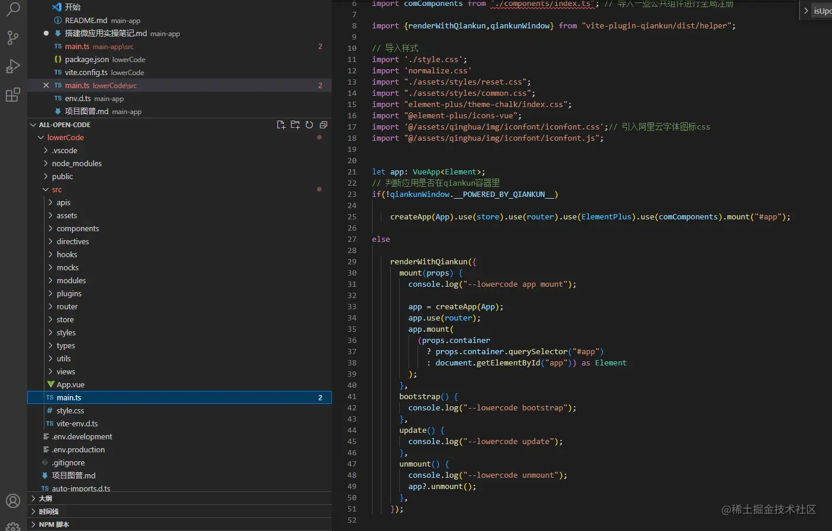Switch to README.md in open editors
The image size is (832, 531).
point(180,21)
